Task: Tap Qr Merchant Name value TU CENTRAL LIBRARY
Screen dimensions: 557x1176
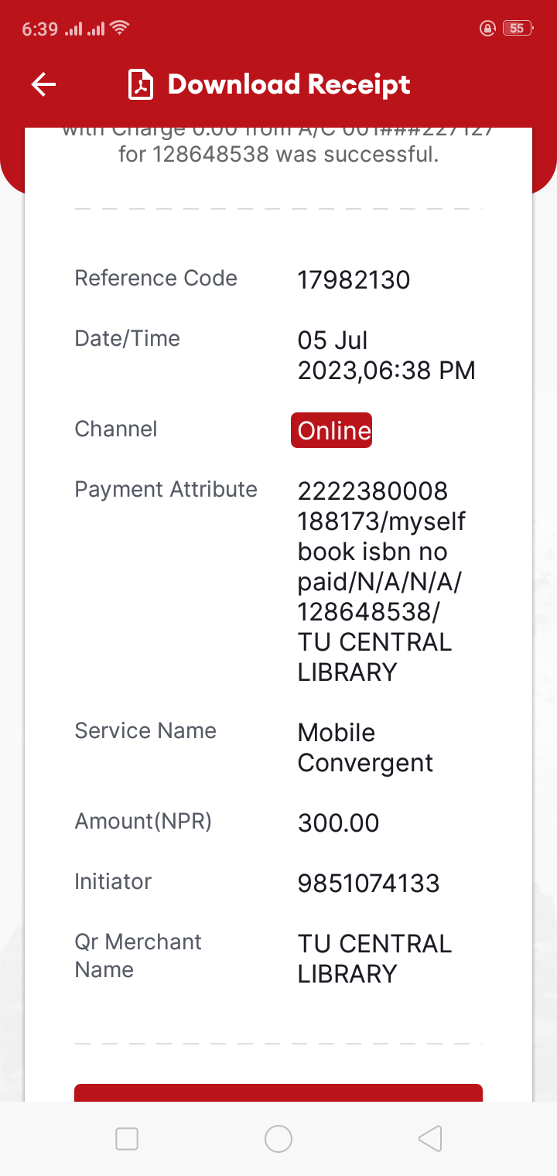Action: 374,959
